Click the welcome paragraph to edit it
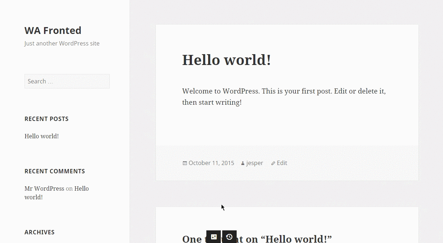This screenshot has width=443, height=243. tap(284, 96)
